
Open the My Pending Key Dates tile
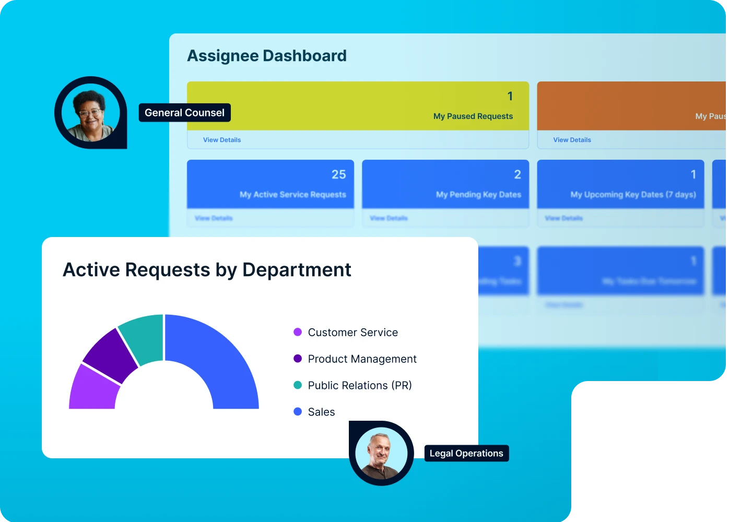pos(445,184)
